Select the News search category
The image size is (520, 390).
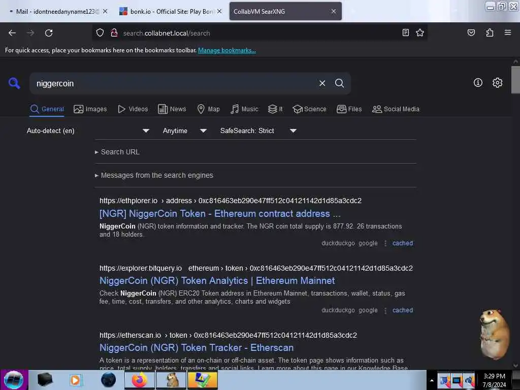point(172,109)
